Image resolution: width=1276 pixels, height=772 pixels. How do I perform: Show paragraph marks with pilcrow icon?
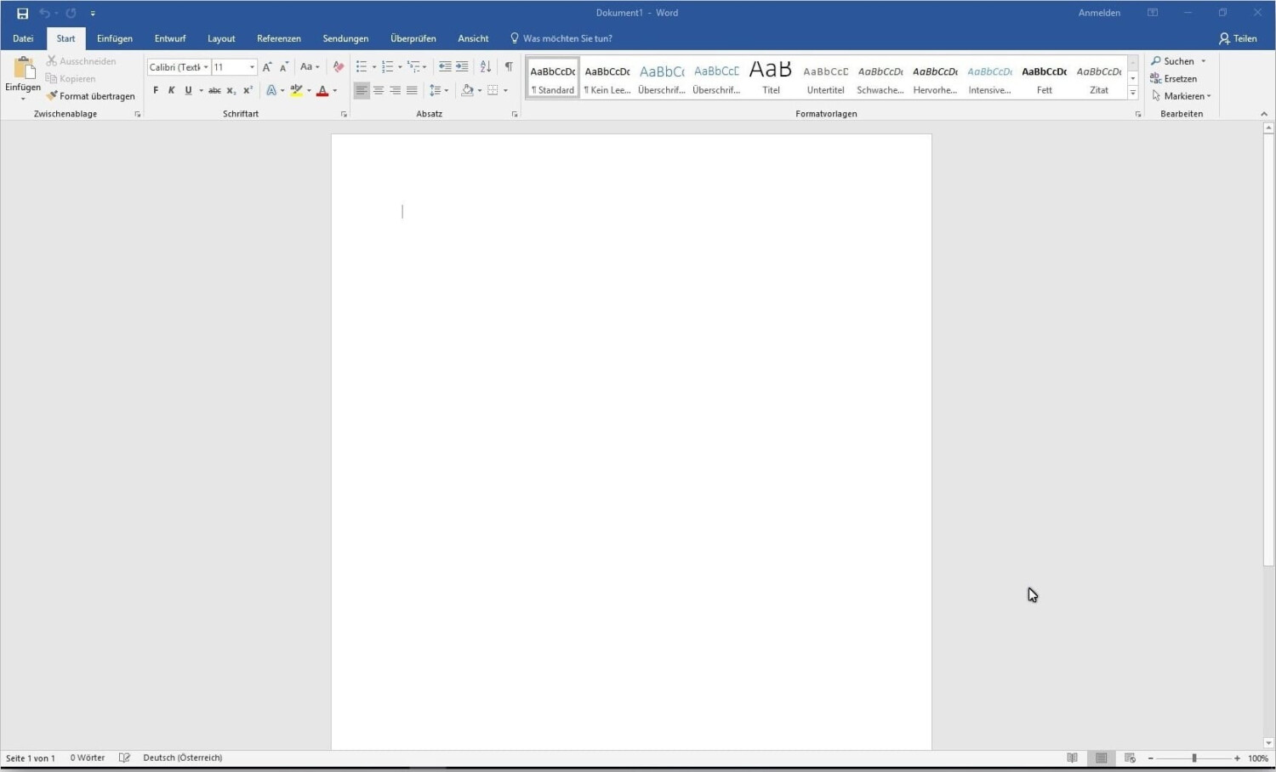509,67
